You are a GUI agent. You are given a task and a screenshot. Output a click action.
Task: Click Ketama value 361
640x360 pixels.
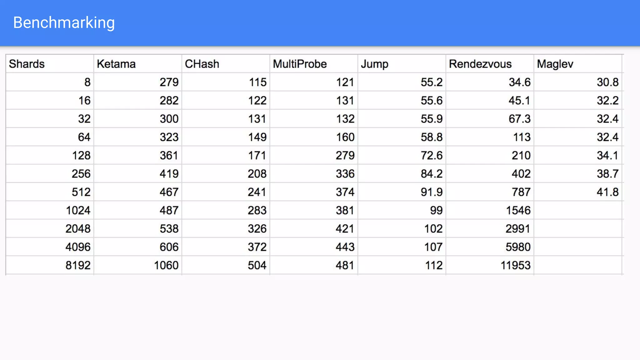138,155
